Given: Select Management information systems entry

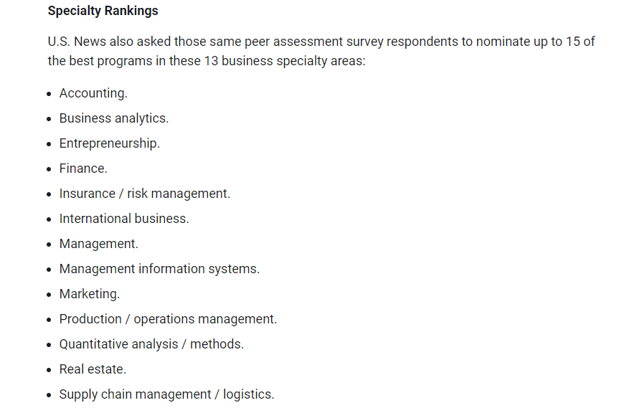Looking at the screenshot, I should click(x=159, y=269).
